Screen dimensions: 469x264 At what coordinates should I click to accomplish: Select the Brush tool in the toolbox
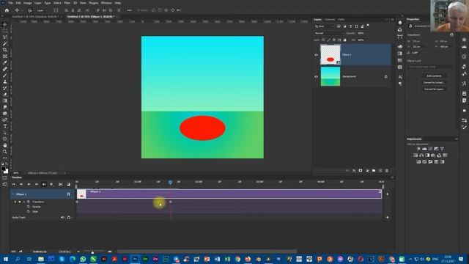(5, 75)
